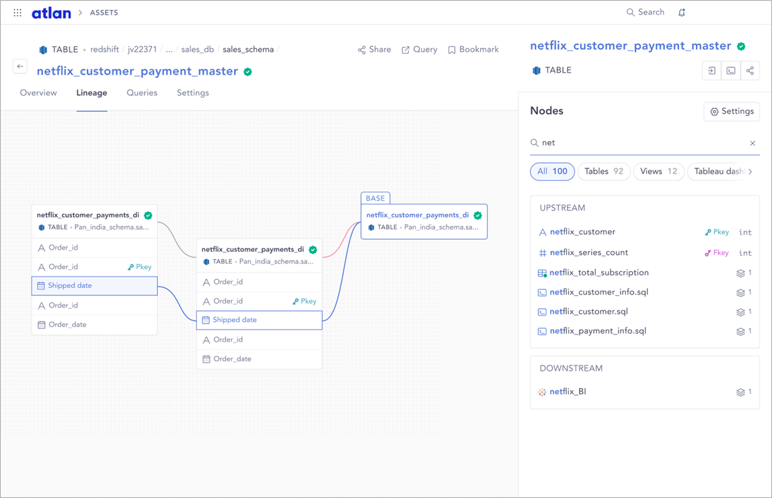This screenshot has height=498, width=772.
Task: Click the BASE label tag
Action: [375, 198]
